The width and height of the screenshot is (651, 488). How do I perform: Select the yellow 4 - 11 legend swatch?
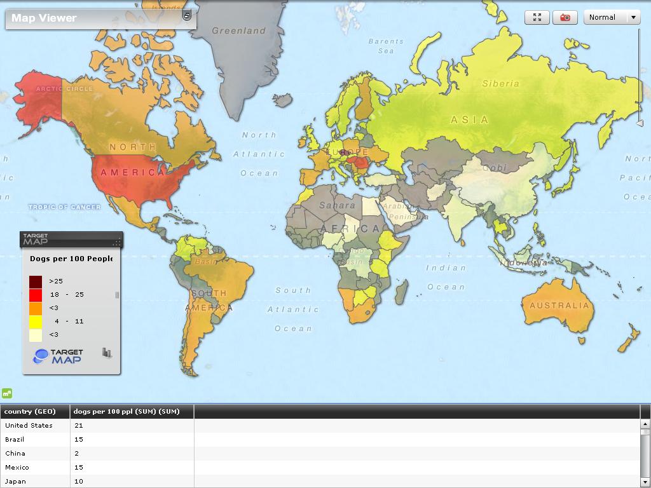36,322
